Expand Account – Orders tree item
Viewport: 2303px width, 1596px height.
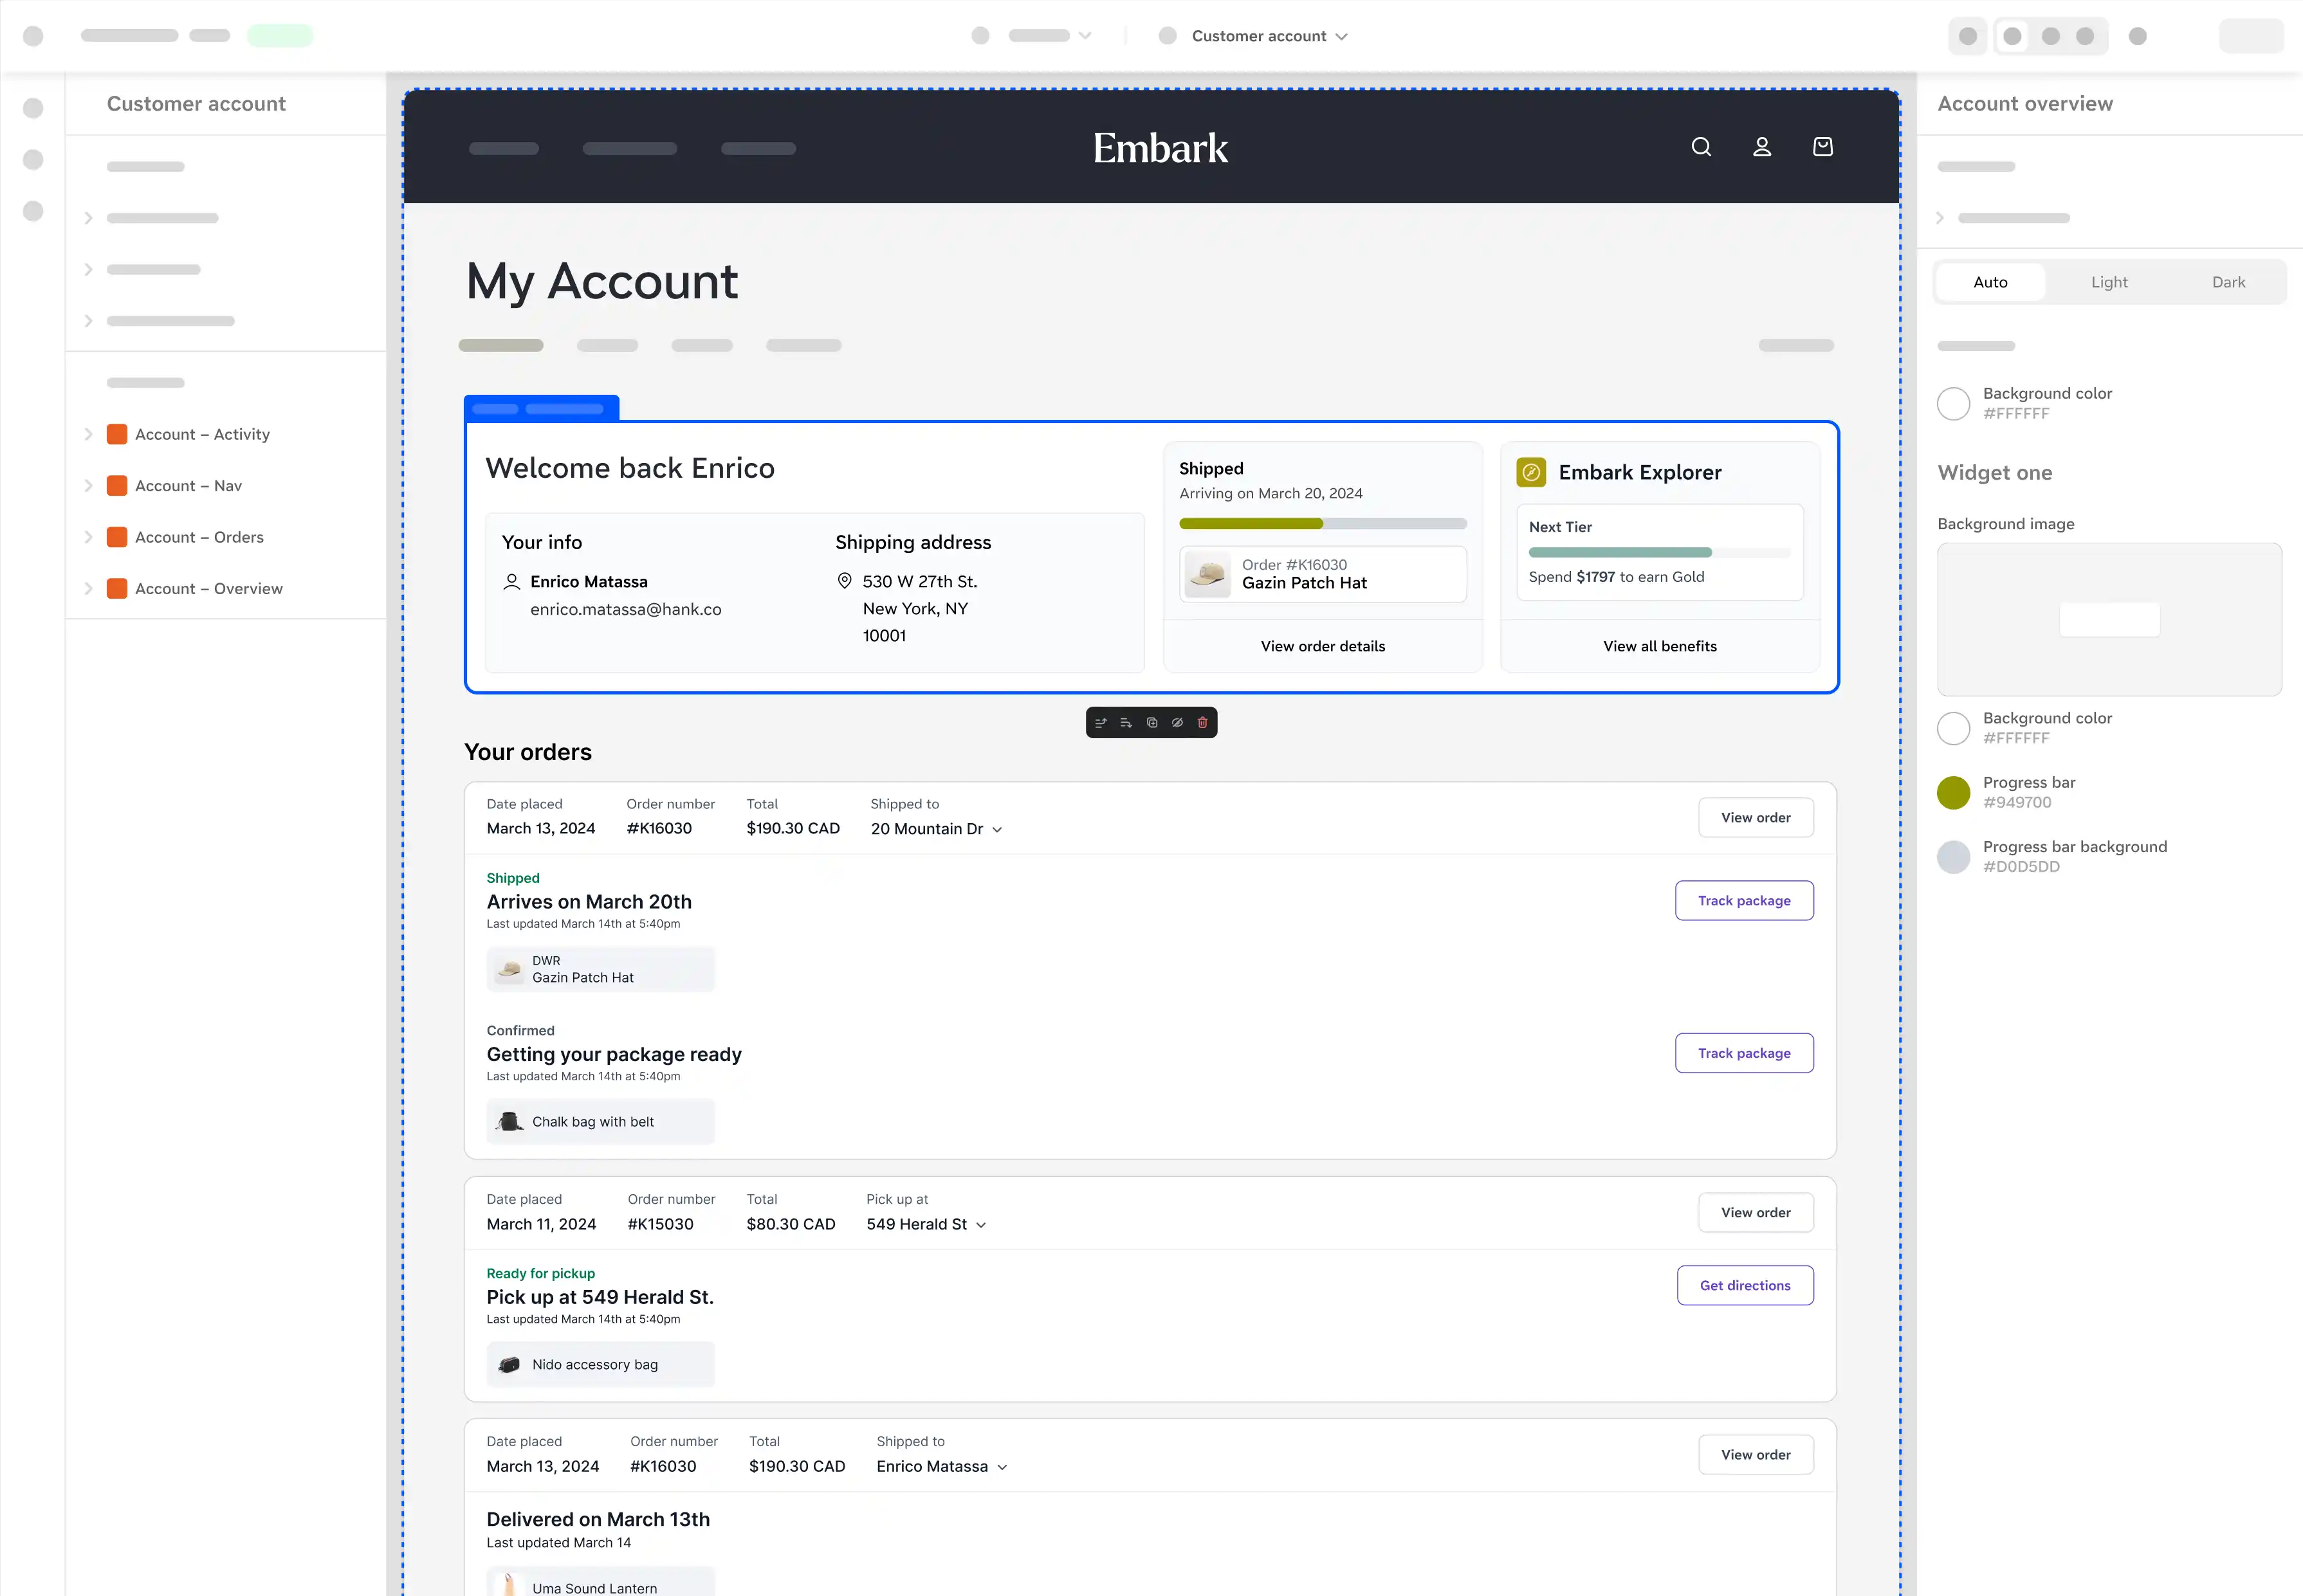pos(89,537)
